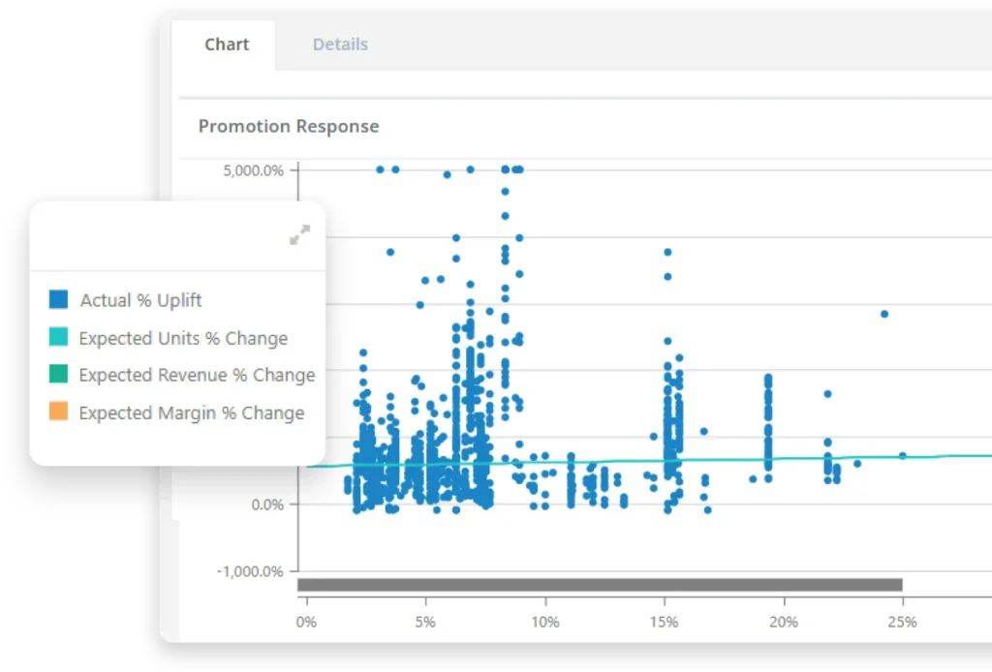Viewport: 992px width, 672px height.
Task: Switch to the Chart tab
Action: (x=227, y=45)
